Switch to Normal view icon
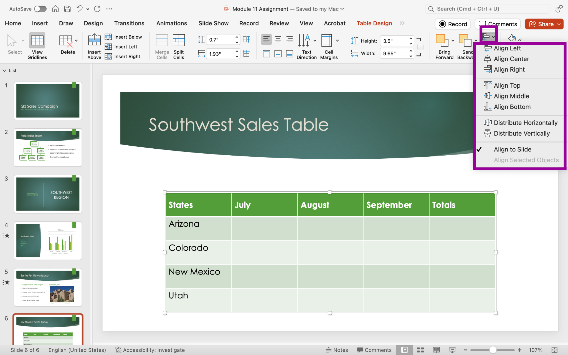The width and height of the screenshot is (568, 355). click(x=404, y=350)
